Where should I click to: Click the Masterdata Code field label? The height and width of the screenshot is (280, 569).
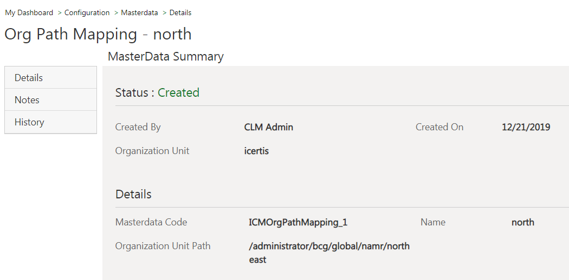pyautogui.click(x=151, y=222)
